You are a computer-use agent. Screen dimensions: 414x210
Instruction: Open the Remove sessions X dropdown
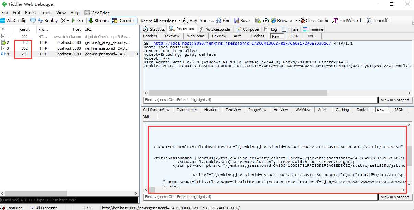pos(65,21)
